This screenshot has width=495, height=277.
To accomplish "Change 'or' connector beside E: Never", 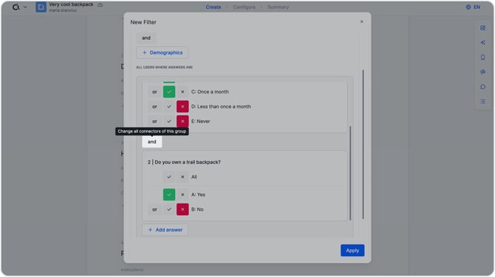I will 154,121.
